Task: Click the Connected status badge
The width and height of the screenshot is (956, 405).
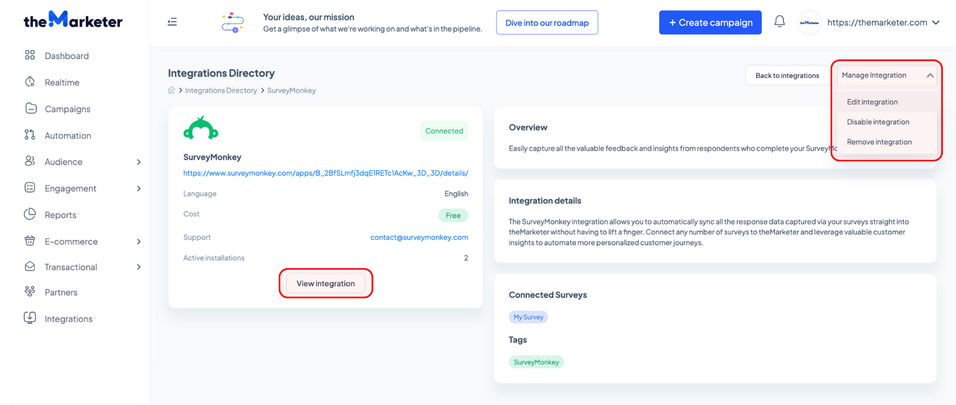Action: [444, 131]
